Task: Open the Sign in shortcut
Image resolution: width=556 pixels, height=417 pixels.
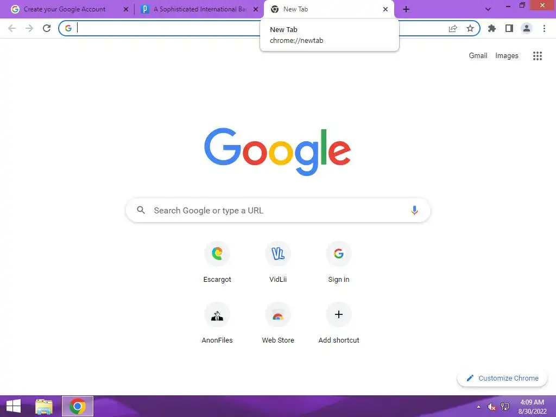Action: coord(339,262)
